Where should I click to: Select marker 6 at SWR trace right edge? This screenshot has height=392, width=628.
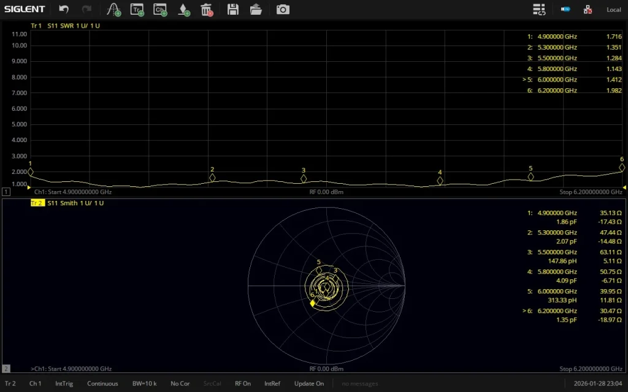[x=622, y=168]
